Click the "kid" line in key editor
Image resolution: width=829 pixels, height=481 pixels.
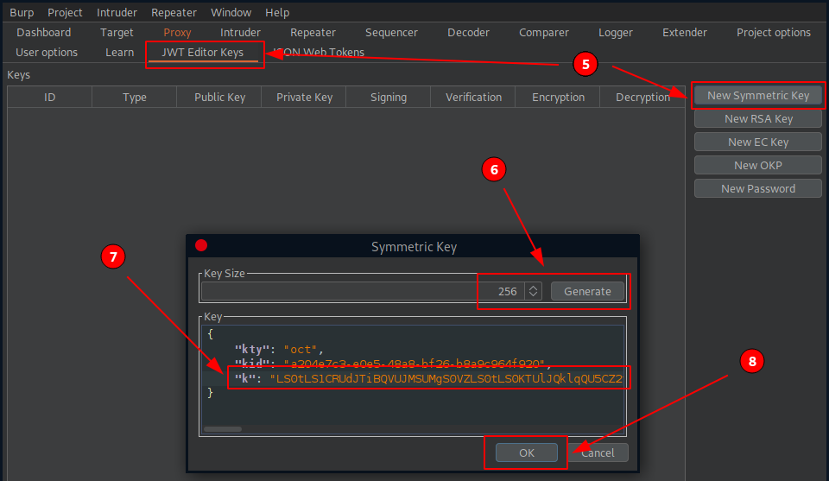[x=394, y=364]
